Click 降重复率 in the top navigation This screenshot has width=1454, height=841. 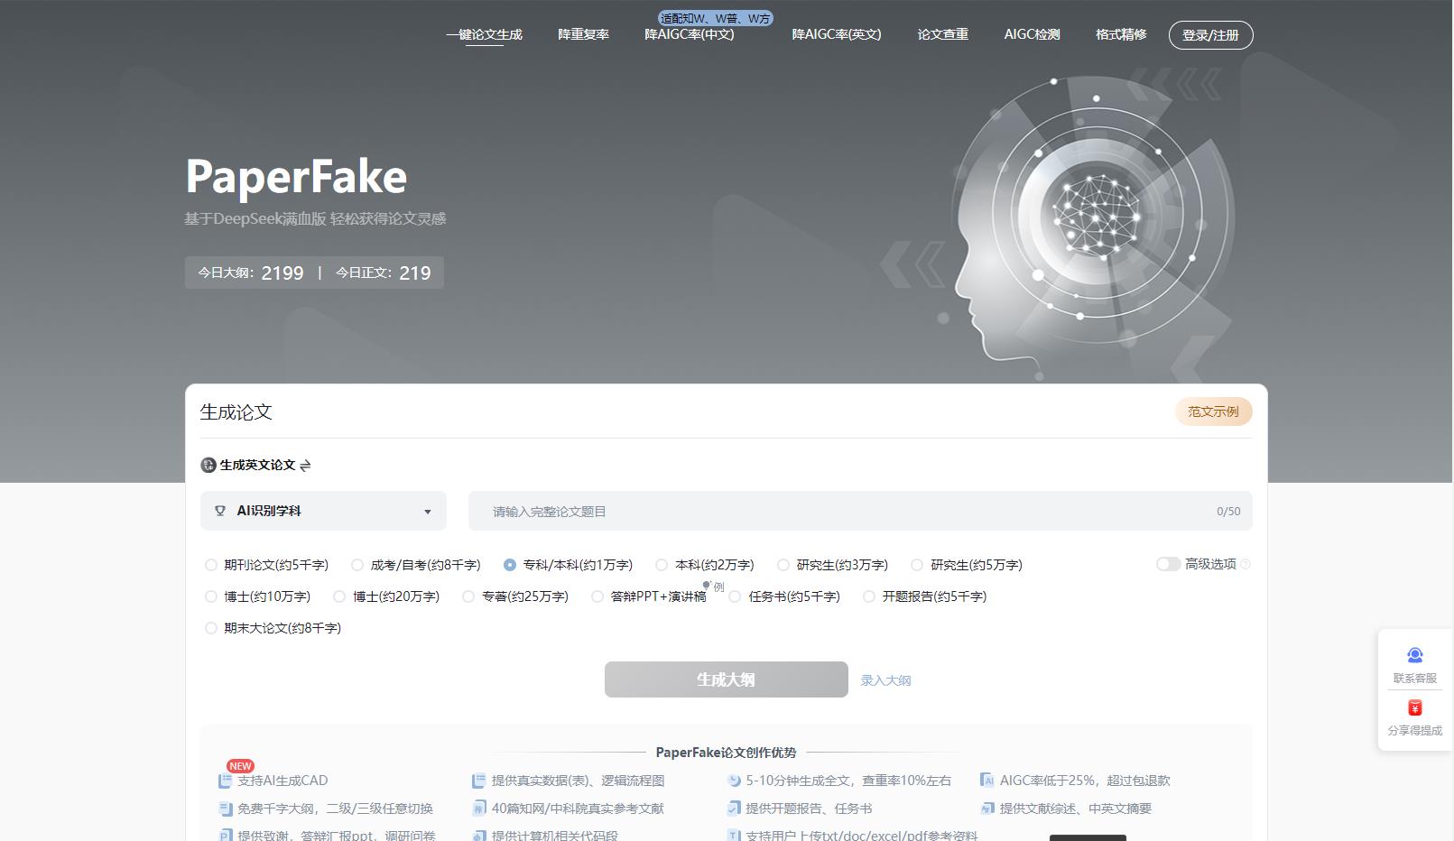coord(583,35)
